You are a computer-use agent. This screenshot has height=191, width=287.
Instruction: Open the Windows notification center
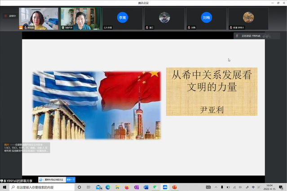[x=281, y=187]
